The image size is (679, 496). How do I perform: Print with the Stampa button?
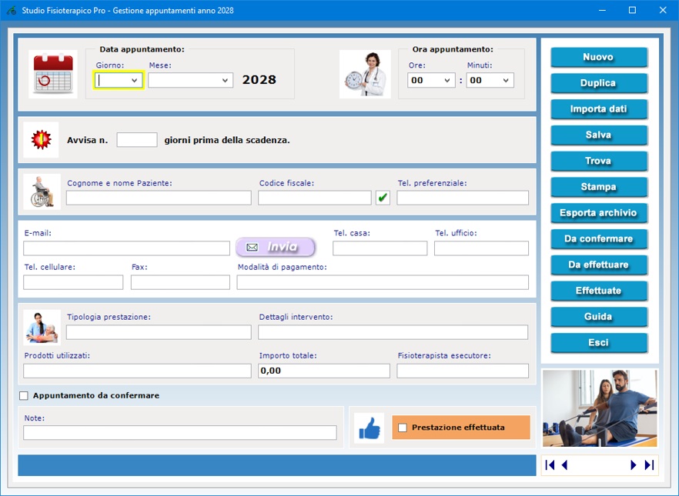click(x=599, y=187)
